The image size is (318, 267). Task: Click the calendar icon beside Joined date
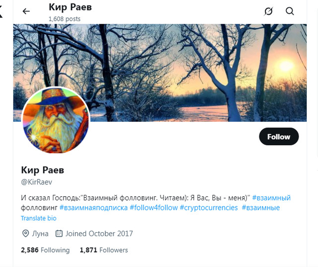tap(59, 233)
